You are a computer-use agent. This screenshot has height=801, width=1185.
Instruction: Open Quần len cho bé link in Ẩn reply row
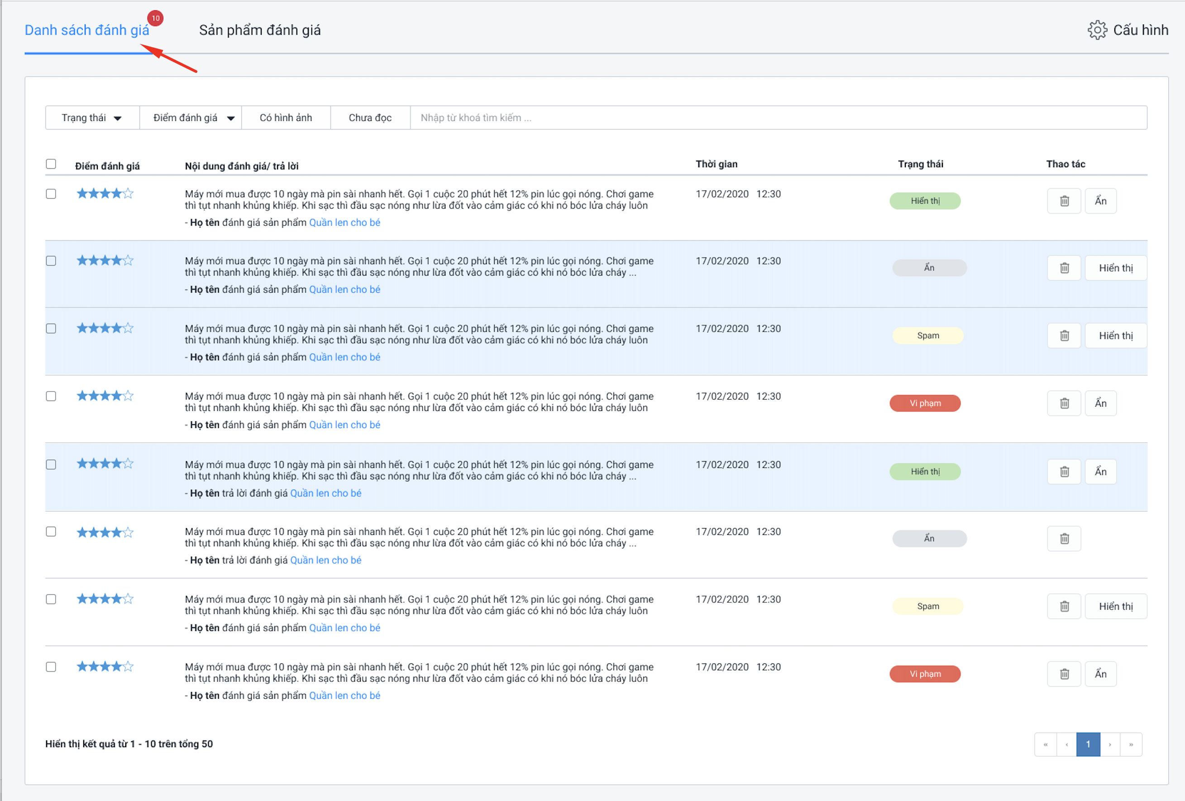tap(326, 560)
